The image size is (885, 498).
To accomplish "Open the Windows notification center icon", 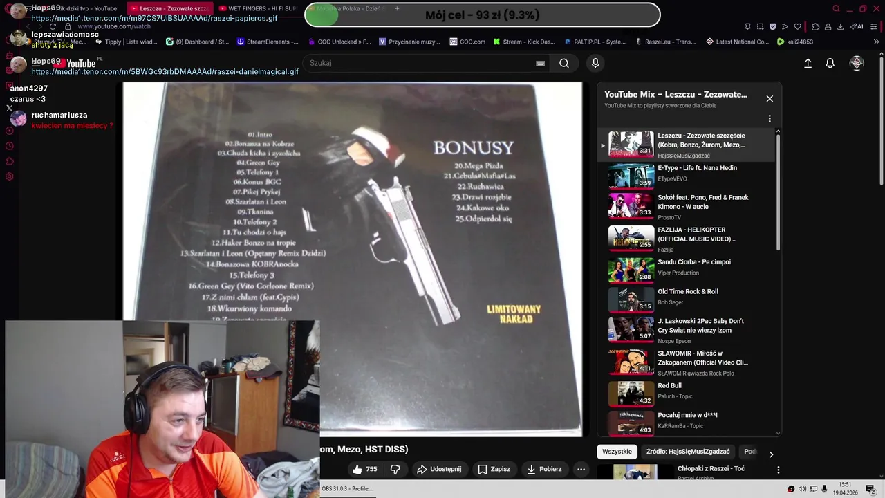I will tap(870, 489).
